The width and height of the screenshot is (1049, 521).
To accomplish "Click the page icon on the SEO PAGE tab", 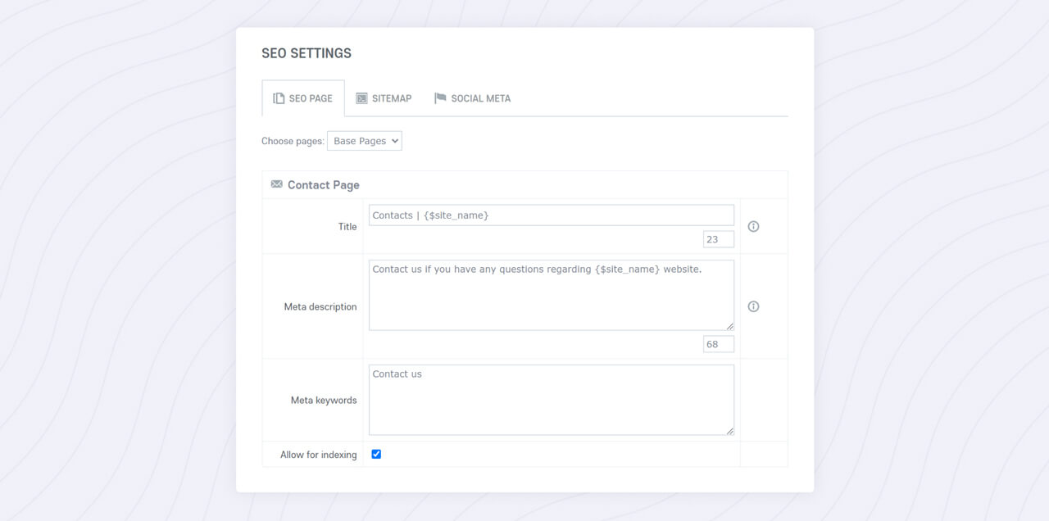I will (x=278, y=97).
